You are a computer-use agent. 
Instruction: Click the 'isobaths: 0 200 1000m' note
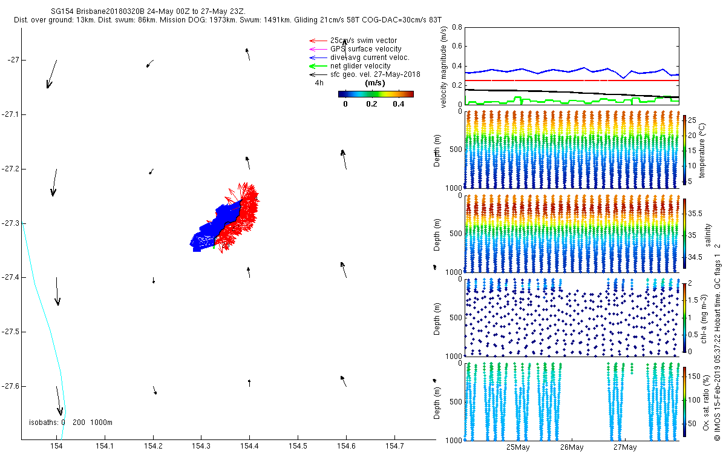tap(71, 422)
